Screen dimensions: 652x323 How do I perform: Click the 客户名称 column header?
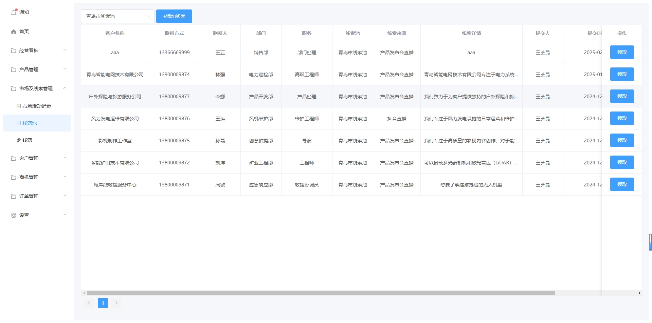click(x=115, y=33)
